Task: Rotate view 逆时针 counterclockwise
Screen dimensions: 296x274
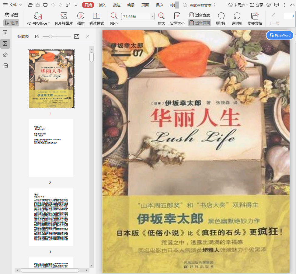Action: pyautogui.click(x=237, y=19)
